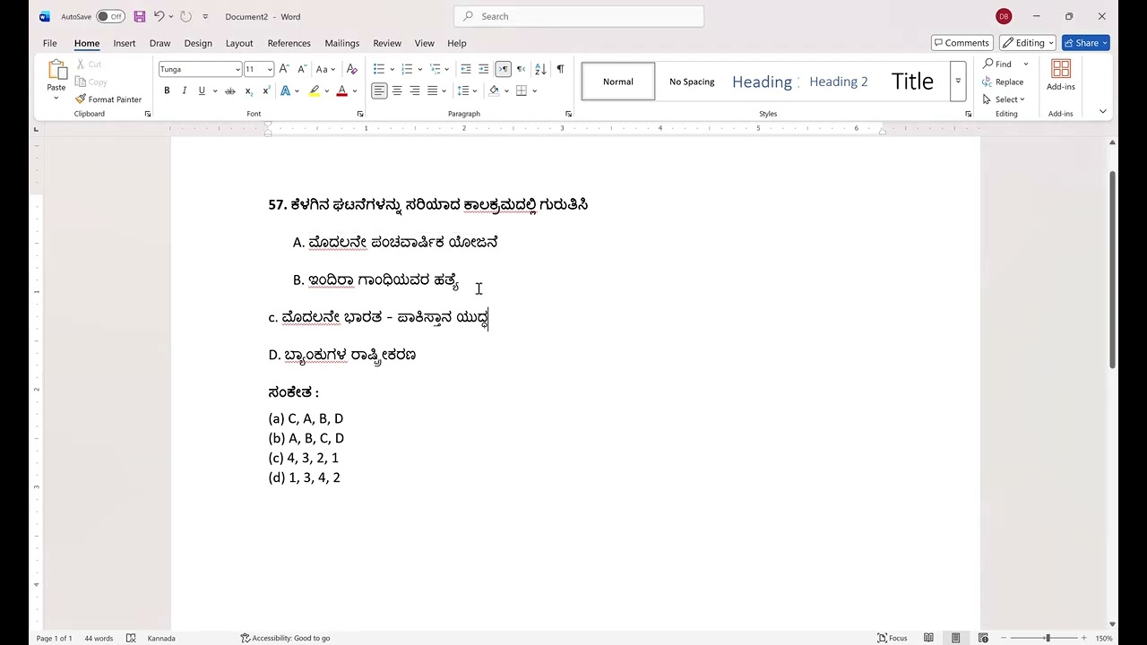Viewport: 1147px width, 645px height.
Task: Toggle Align Right paragraph alignment
Action: pos(414,90)
